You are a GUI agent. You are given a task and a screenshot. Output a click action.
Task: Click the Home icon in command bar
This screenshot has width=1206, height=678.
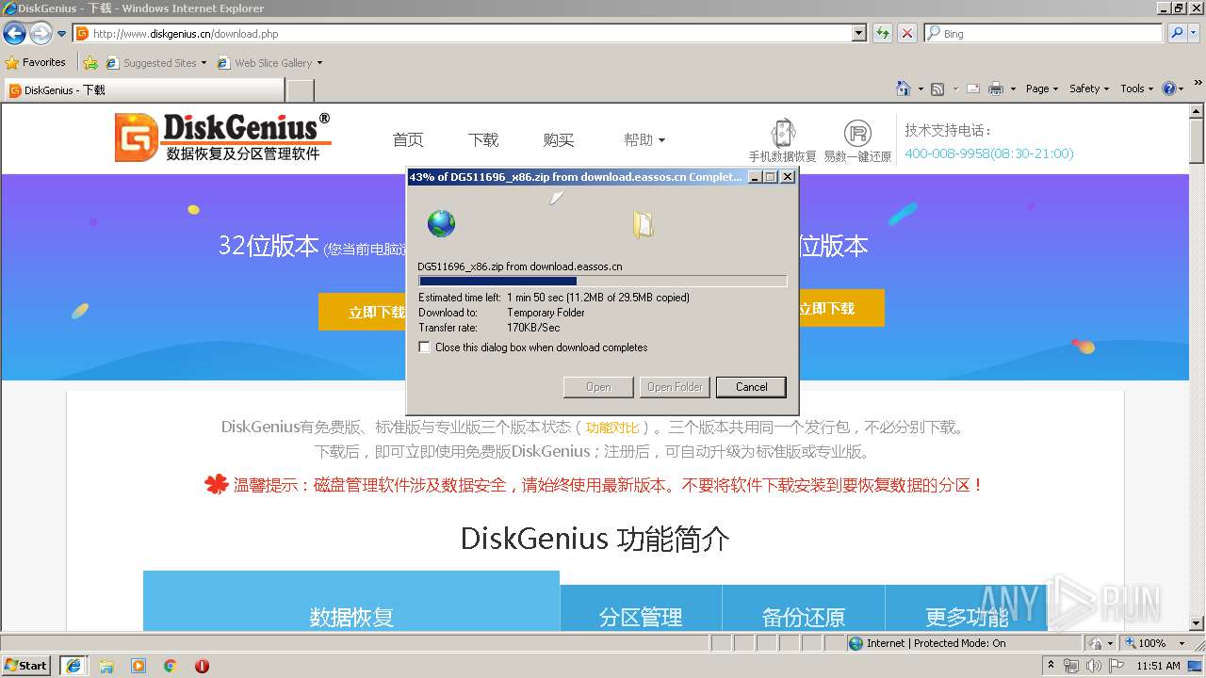coord(904,89)
